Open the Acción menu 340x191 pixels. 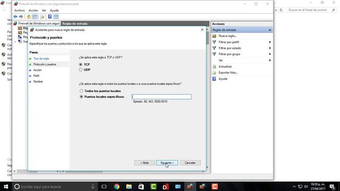click(x=33, y=11)
